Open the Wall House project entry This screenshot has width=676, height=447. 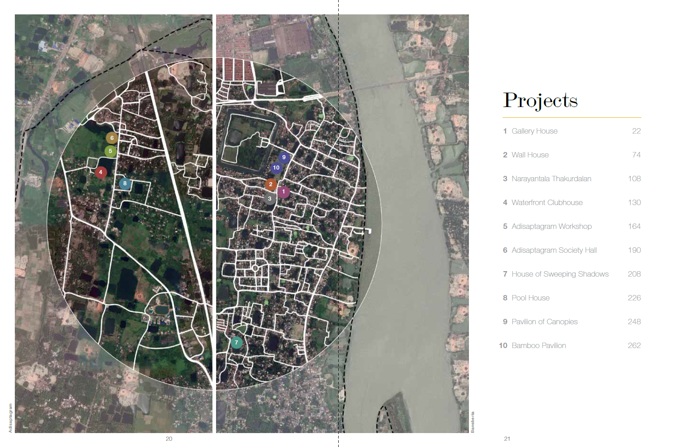(x=530, y=155)
